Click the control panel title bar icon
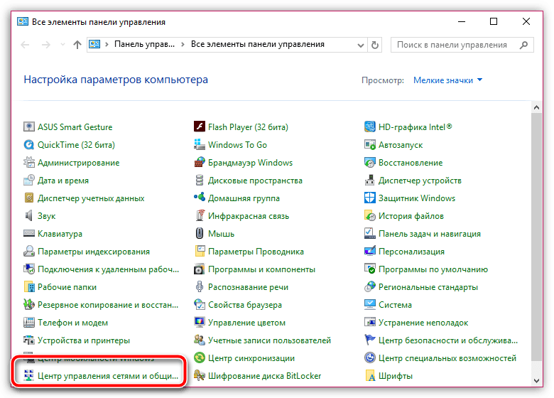Screen dimensions: 554x398 pyautogui.click(x=23, y=21)
